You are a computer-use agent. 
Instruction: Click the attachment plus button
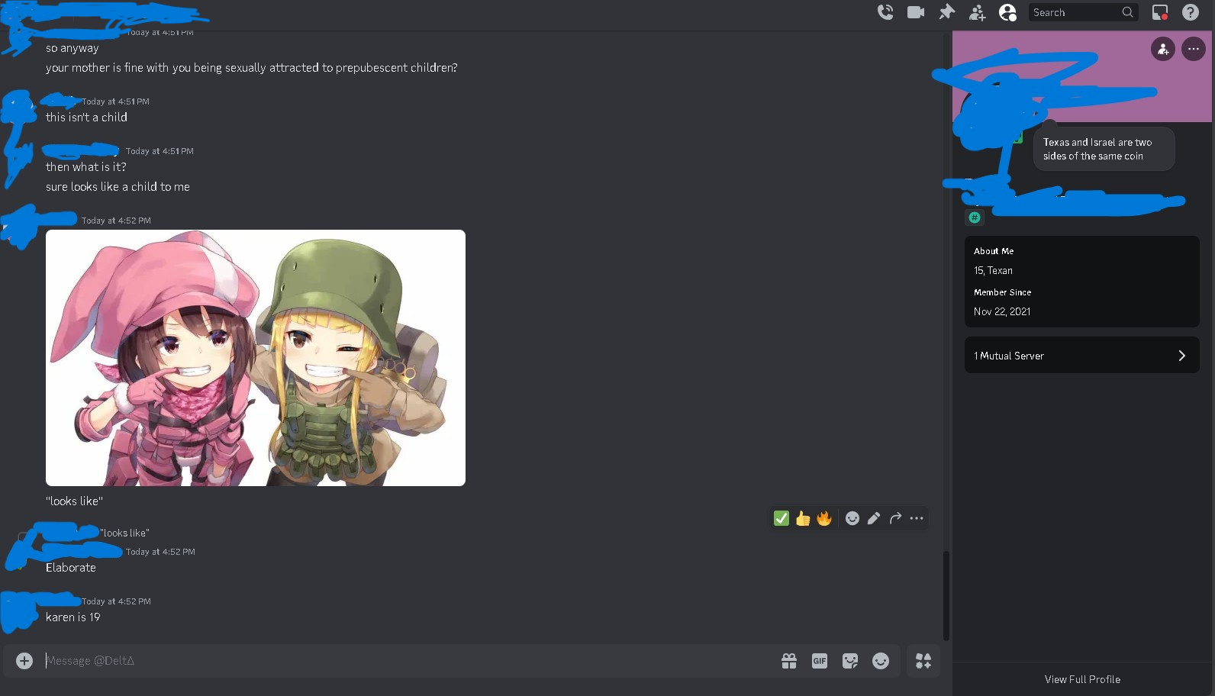pos(24,661)
